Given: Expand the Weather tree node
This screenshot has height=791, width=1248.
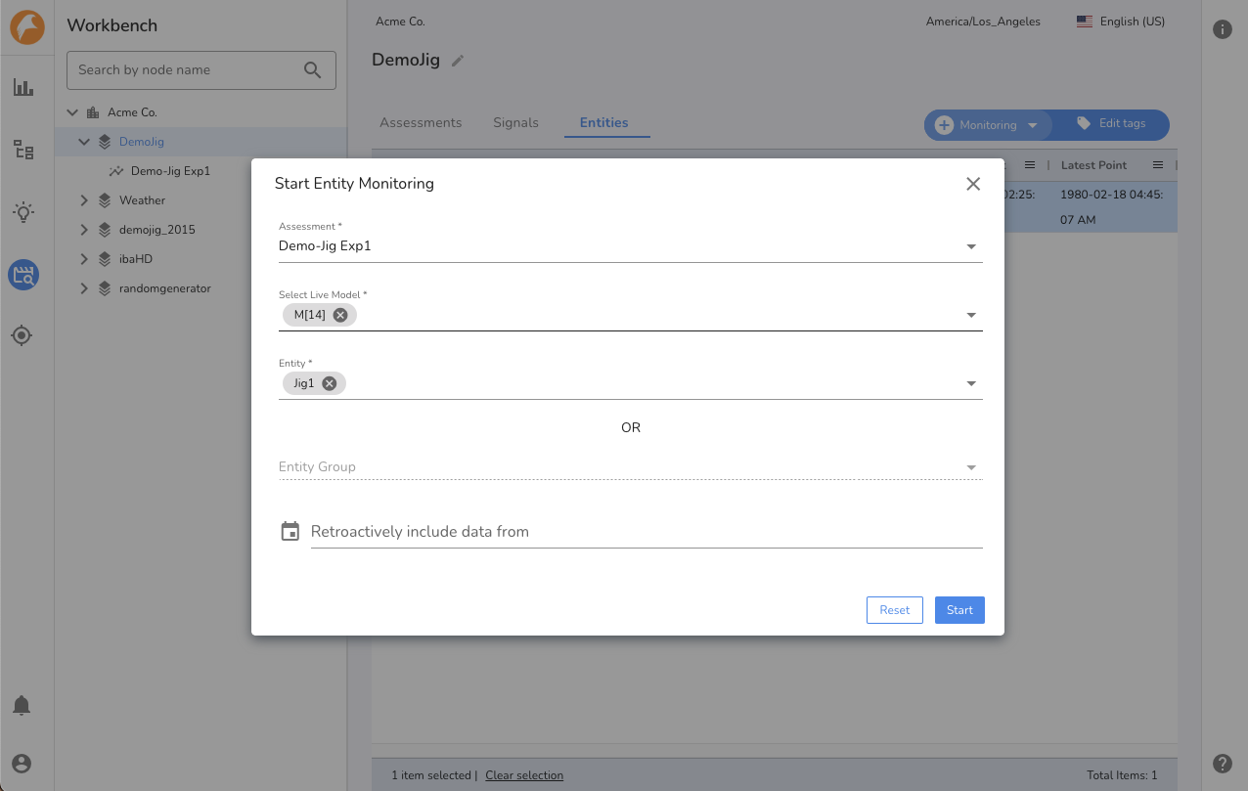Looking at the screenshot, I should click(84, 200).
